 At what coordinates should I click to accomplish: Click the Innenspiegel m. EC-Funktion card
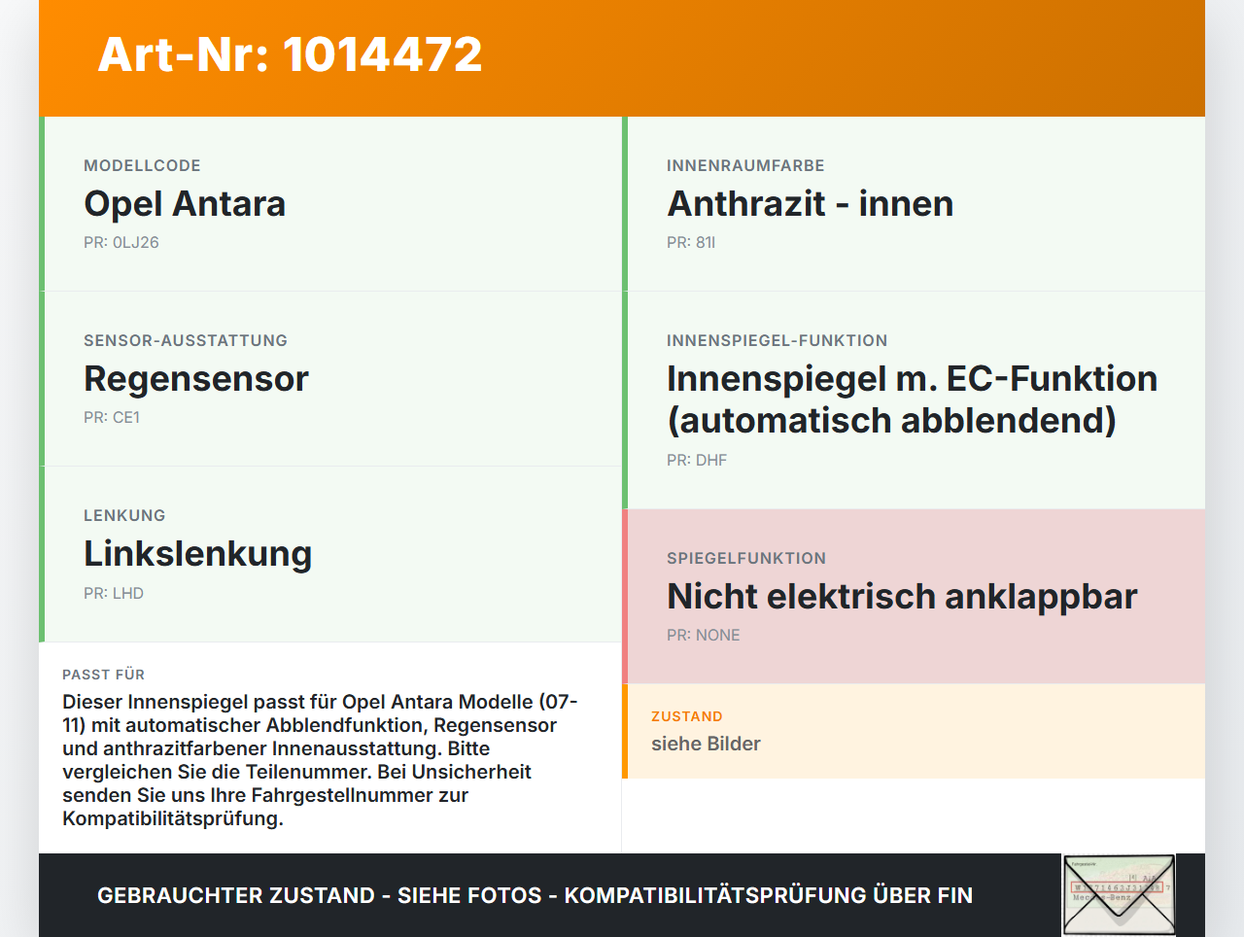[912, 399]
